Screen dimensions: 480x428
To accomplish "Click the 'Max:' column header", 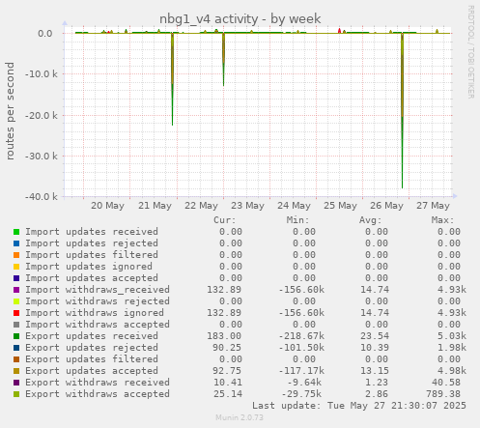I will tap(442, 220).
